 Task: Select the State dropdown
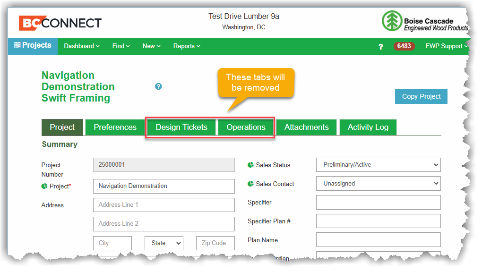[164, 243]
